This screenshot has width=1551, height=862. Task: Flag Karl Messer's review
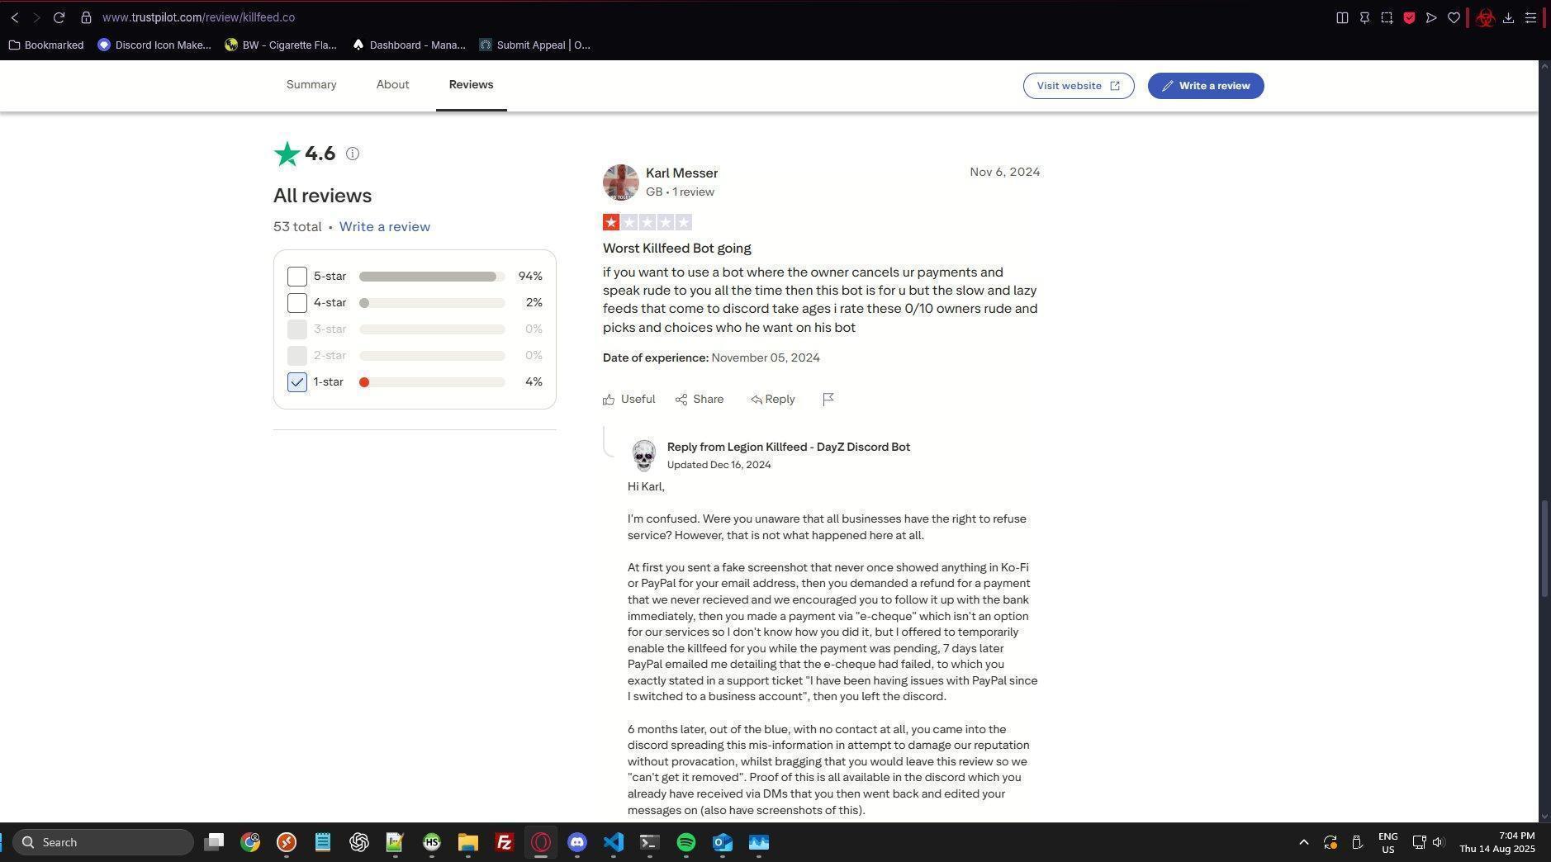click(828, 400)
